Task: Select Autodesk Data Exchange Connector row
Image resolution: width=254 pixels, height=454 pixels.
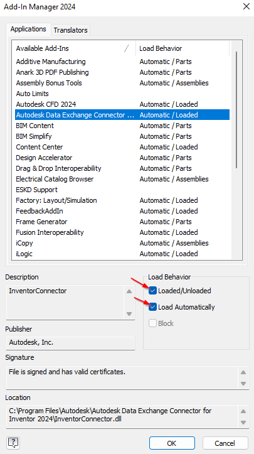Action: coord(122,115)
